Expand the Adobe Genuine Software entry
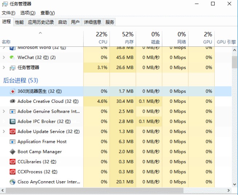Image resolution: width=238 pixels, height=195 pixels. click(4, 112)
